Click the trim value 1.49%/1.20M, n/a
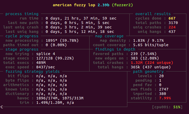The image size is (189, 114). 55,103
